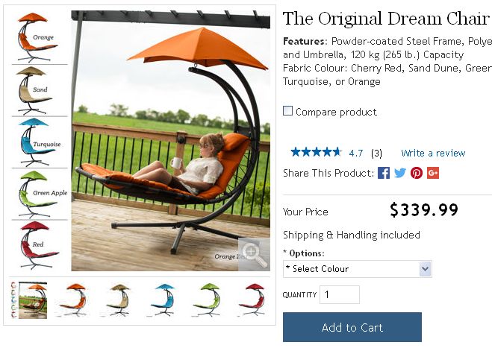Click into the Quantity input field

(340, 294)
